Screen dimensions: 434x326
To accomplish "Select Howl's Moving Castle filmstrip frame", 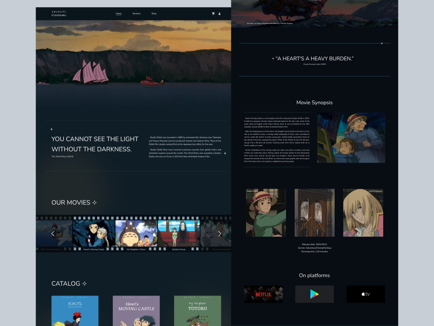I will (94, 233).
